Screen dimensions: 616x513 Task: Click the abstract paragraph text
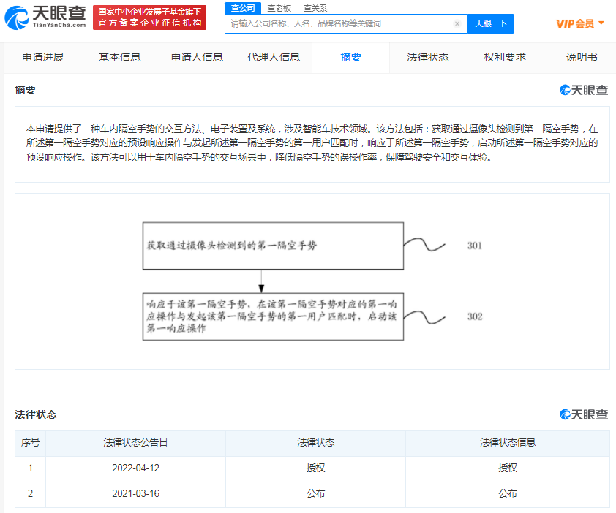(x=312, y=143)
